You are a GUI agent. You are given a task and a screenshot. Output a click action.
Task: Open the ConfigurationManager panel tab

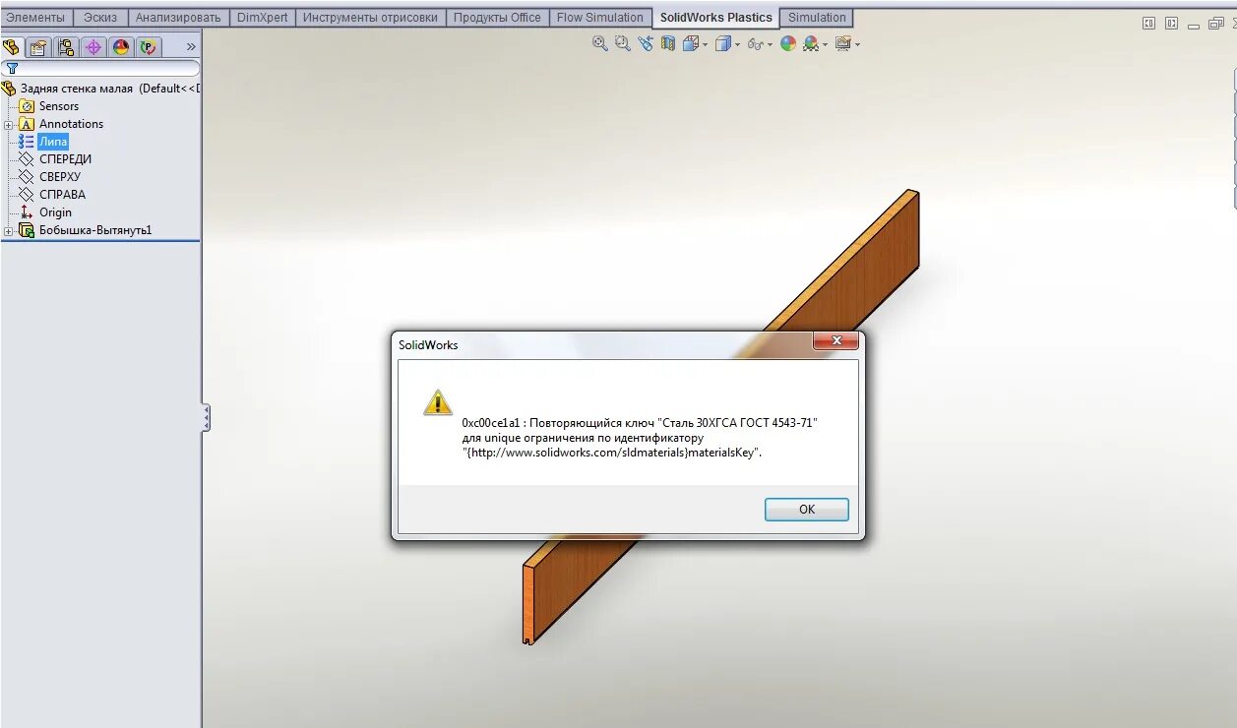tap(66, 46)
